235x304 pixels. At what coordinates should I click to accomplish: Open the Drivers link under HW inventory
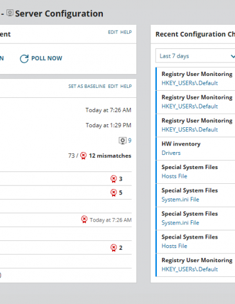(x=171, y=153)
